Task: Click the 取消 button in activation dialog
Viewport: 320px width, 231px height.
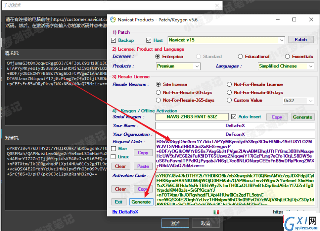Action: click(205, 224)
